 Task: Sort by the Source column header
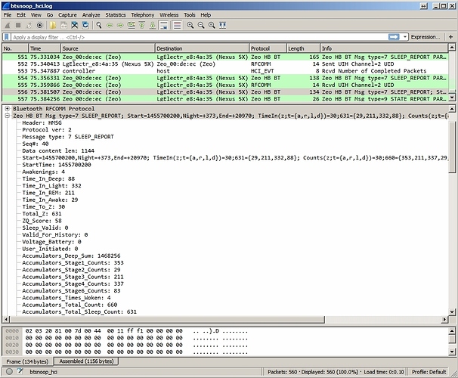(108, 48)
